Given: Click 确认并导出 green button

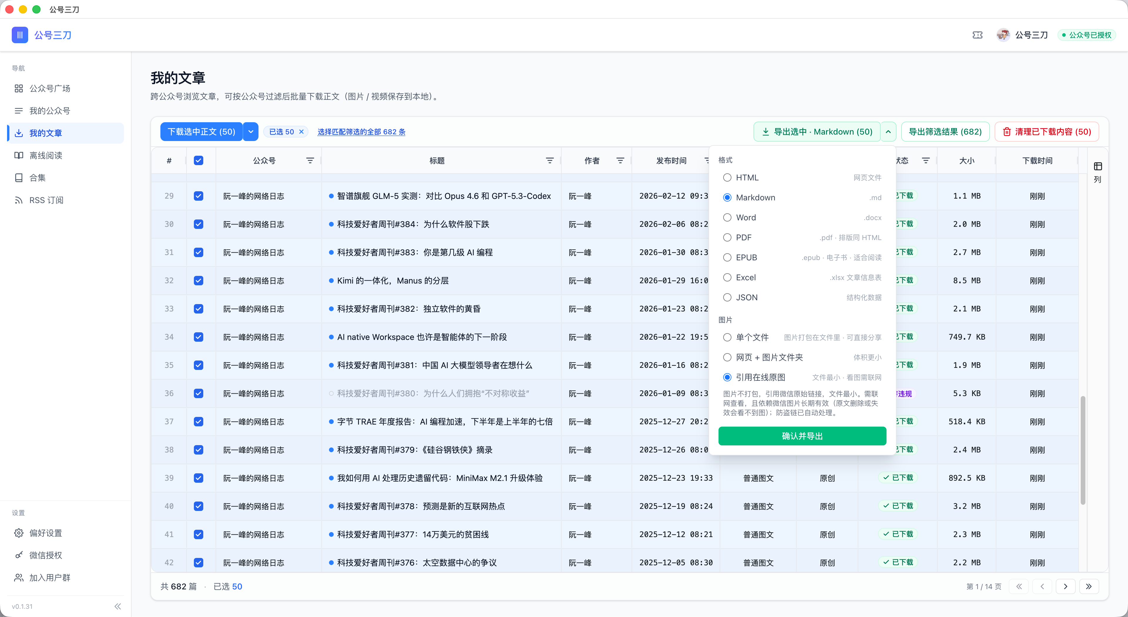Looking at the screenshot, I should 802,436.
